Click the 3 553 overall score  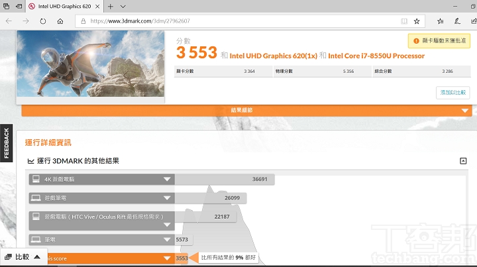coord(197,52)
